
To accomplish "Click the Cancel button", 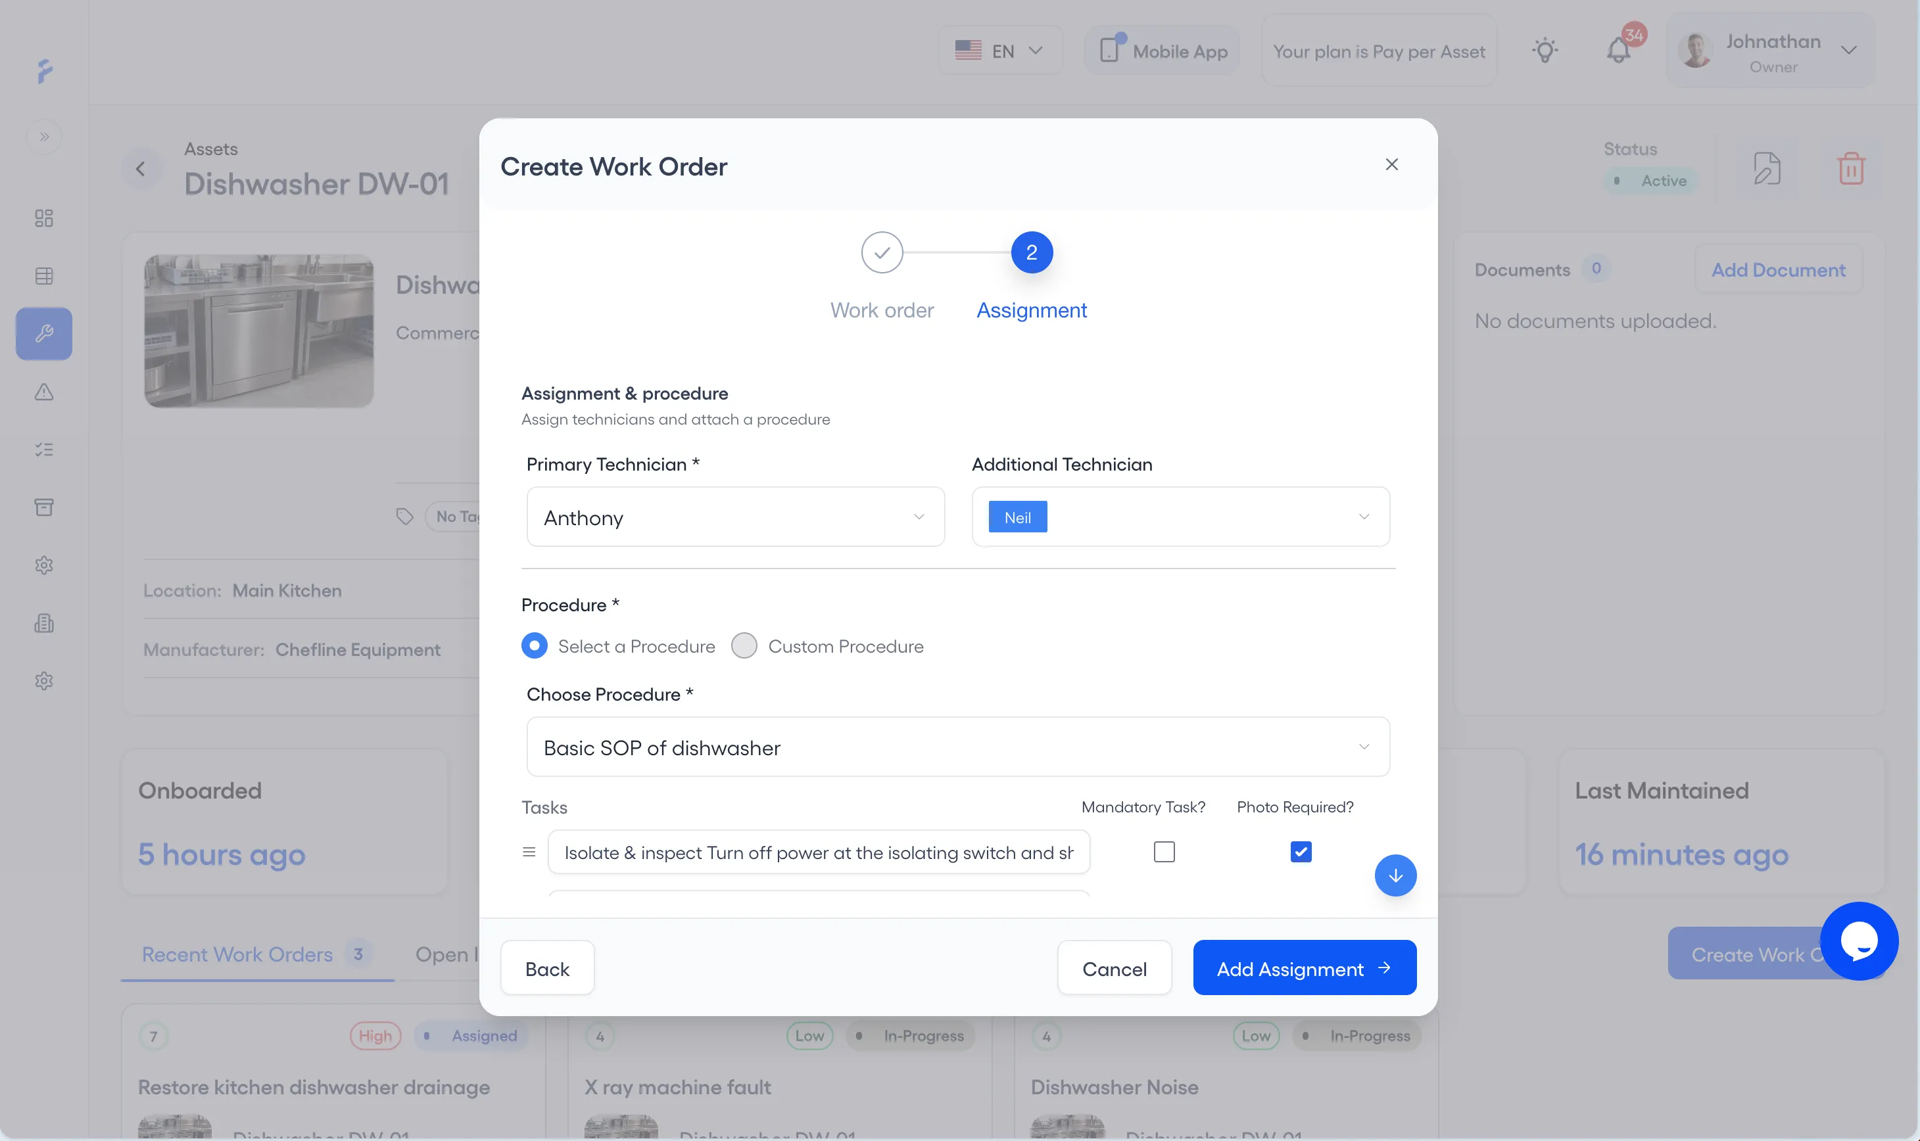I will pos(1114,968).
